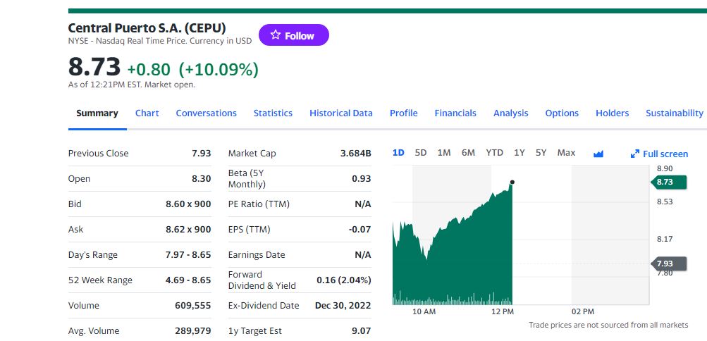Open the Sustainability tab
Screen dimensions: 707x341
coord(674,113)
